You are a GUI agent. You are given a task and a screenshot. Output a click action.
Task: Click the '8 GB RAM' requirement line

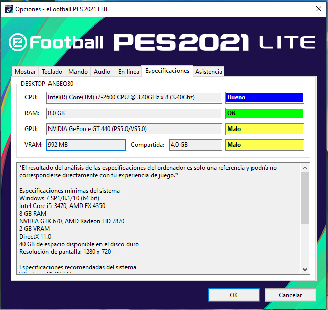[x=33, y=214]
